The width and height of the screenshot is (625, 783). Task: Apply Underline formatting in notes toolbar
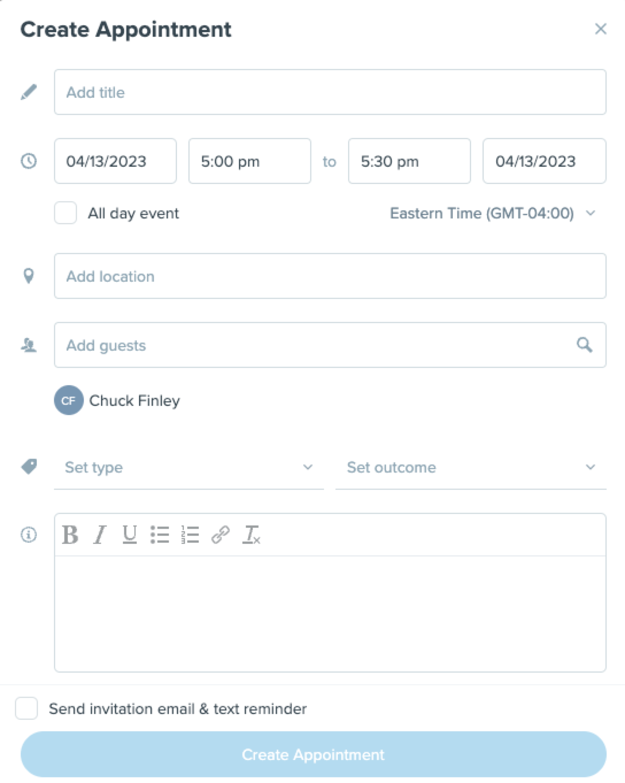(130, 535)
